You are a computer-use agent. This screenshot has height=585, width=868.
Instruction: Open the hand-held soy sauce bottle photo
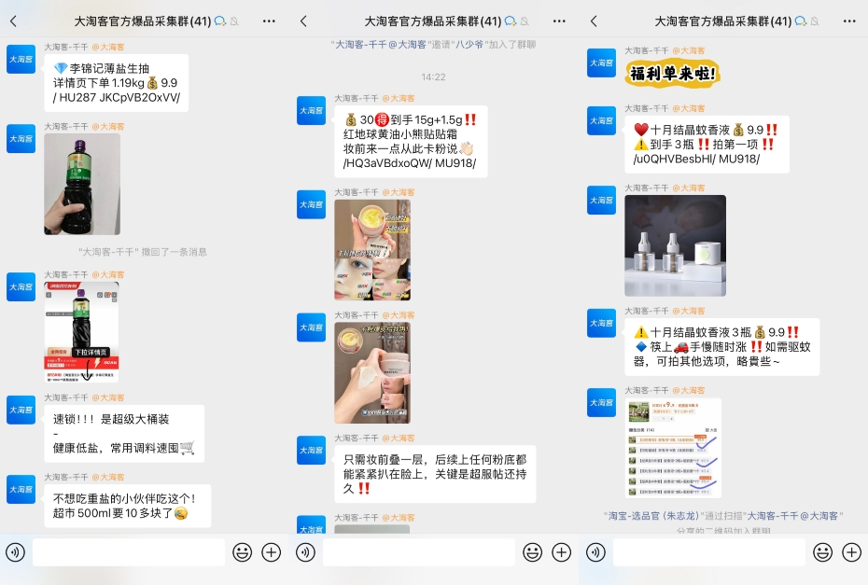tap(82, 184)
